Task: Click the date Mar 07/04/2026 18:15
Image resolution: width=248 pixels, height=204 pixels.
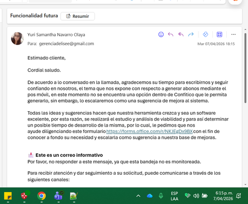Action: pos(216,44)
